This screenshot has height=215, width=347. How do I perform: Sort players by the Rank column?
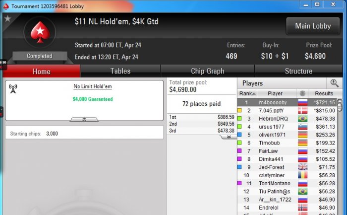point(247,93)
